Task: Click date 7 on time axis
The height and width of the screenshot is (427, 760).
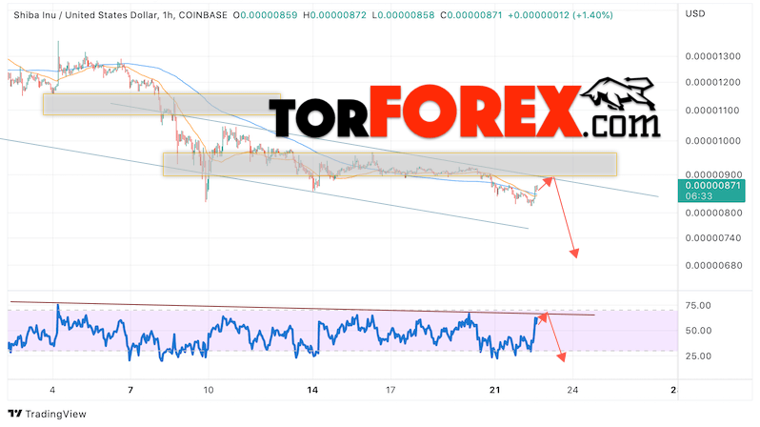Action: point(130,390)
